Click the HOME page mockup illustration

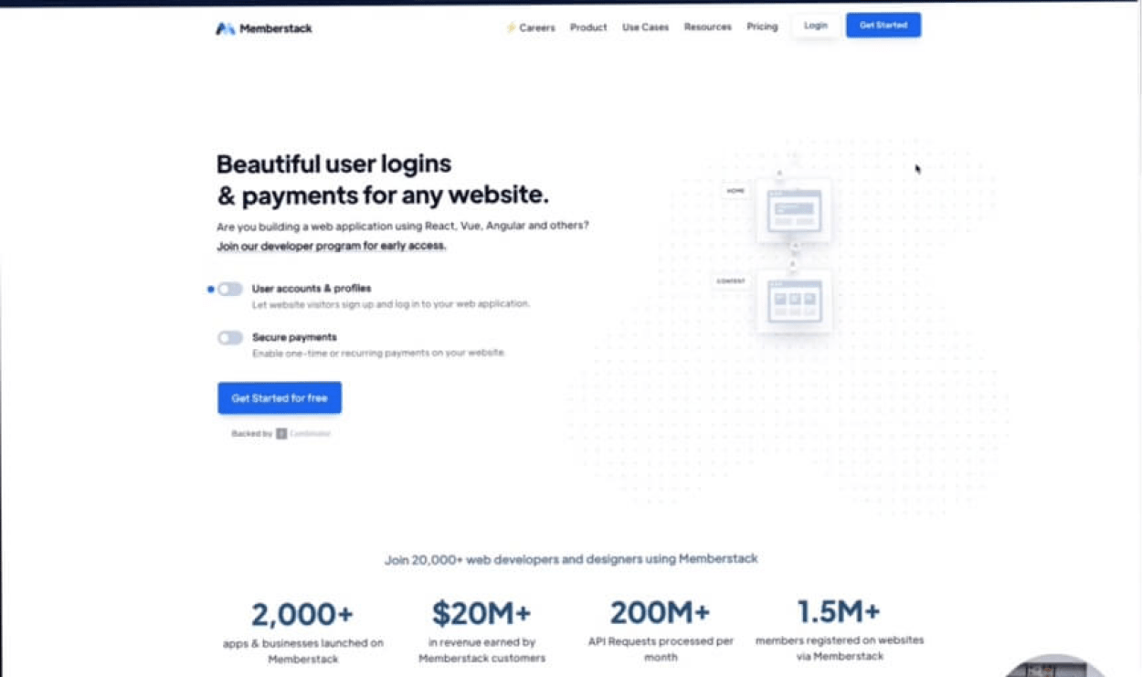pos(794,211)
